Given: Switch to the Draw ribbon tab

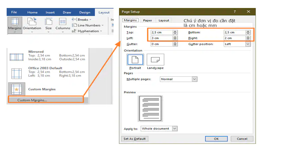Looking at the screenshot, I should point(67,12).
